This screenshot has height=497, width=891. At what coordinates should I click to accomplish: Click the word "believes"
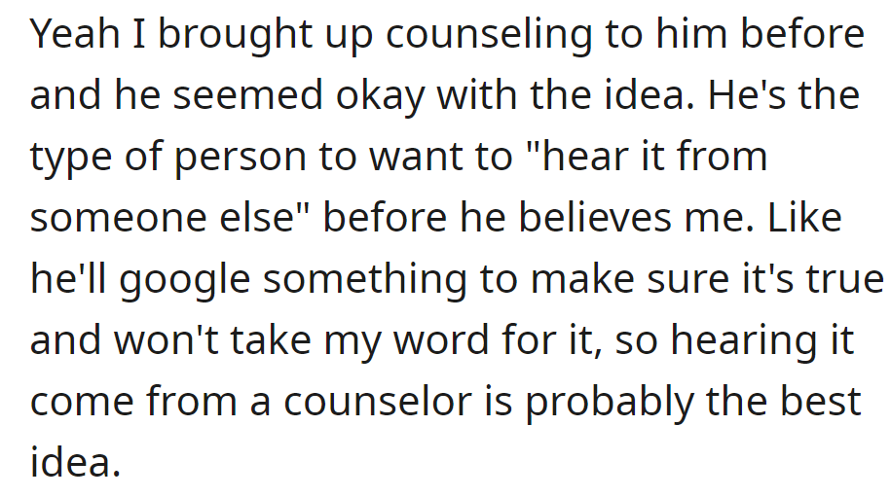tap(594, 217)
